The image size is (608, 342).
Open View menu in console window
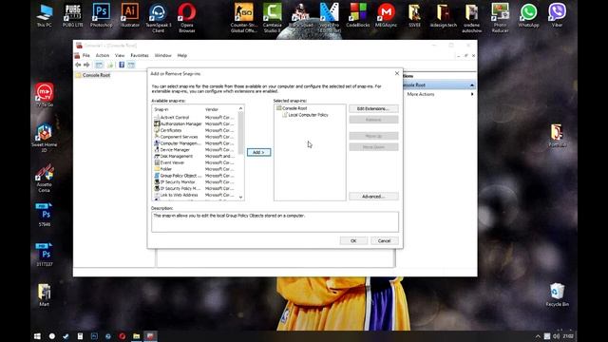pos(120,55)
